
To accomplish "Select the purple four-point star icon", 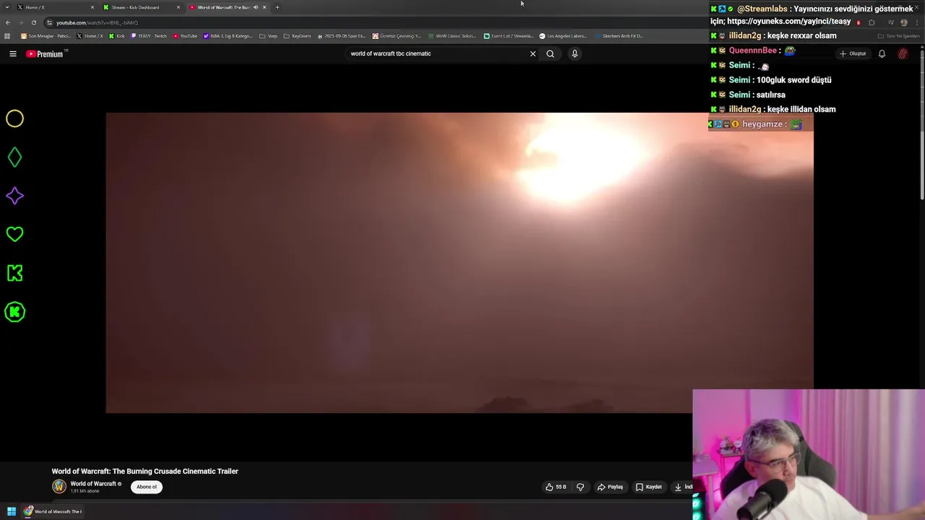I will coord(14,196).
